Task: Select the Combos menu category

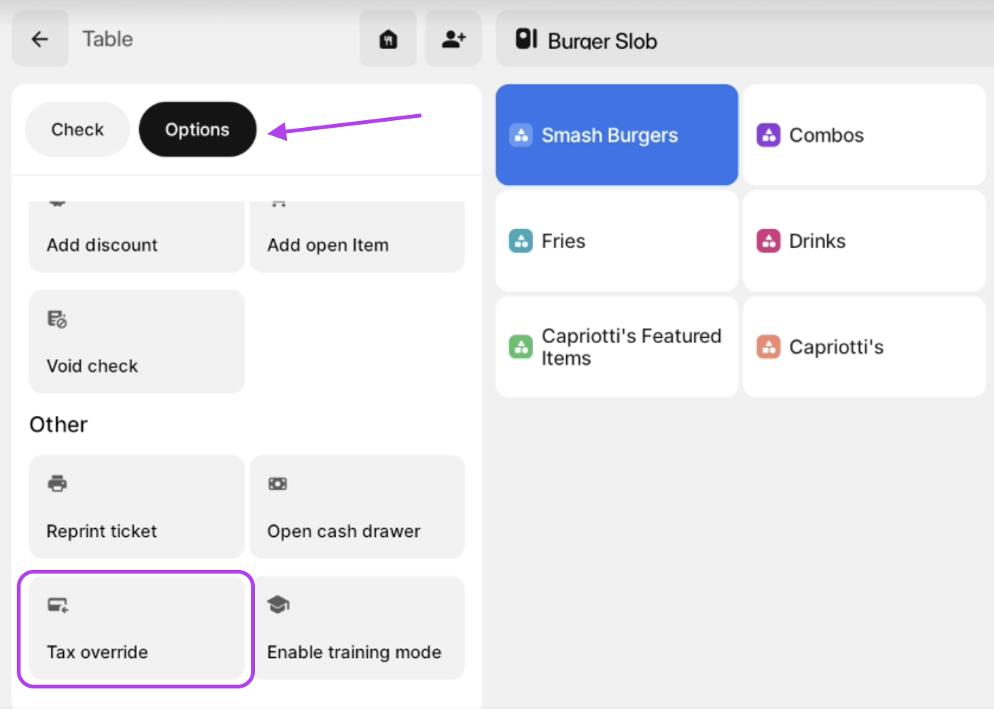Action: (864, 135)
